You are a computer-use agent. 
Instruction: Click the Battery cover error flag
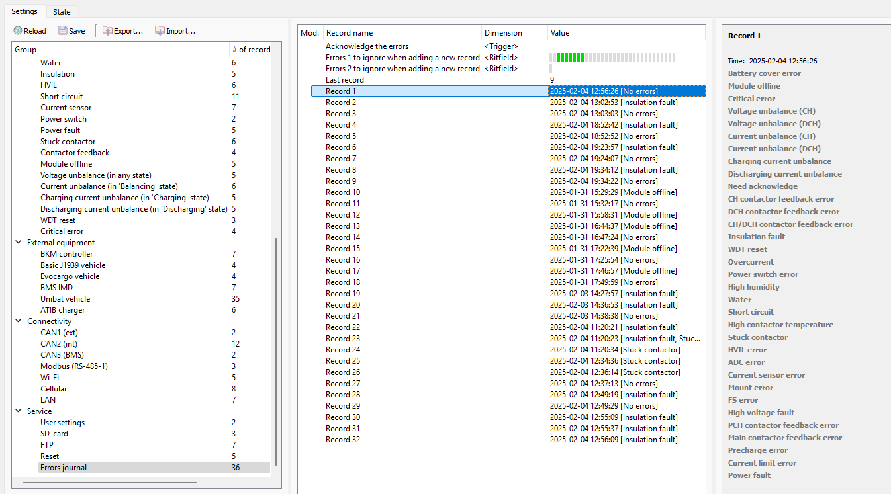coord(765,73)
